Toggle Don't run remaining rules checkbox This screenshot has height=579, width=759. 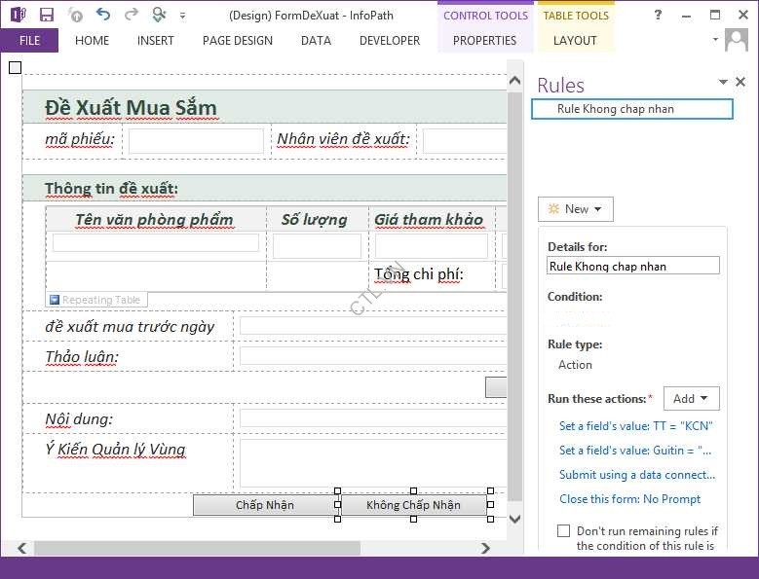click(x=563, y=531)
